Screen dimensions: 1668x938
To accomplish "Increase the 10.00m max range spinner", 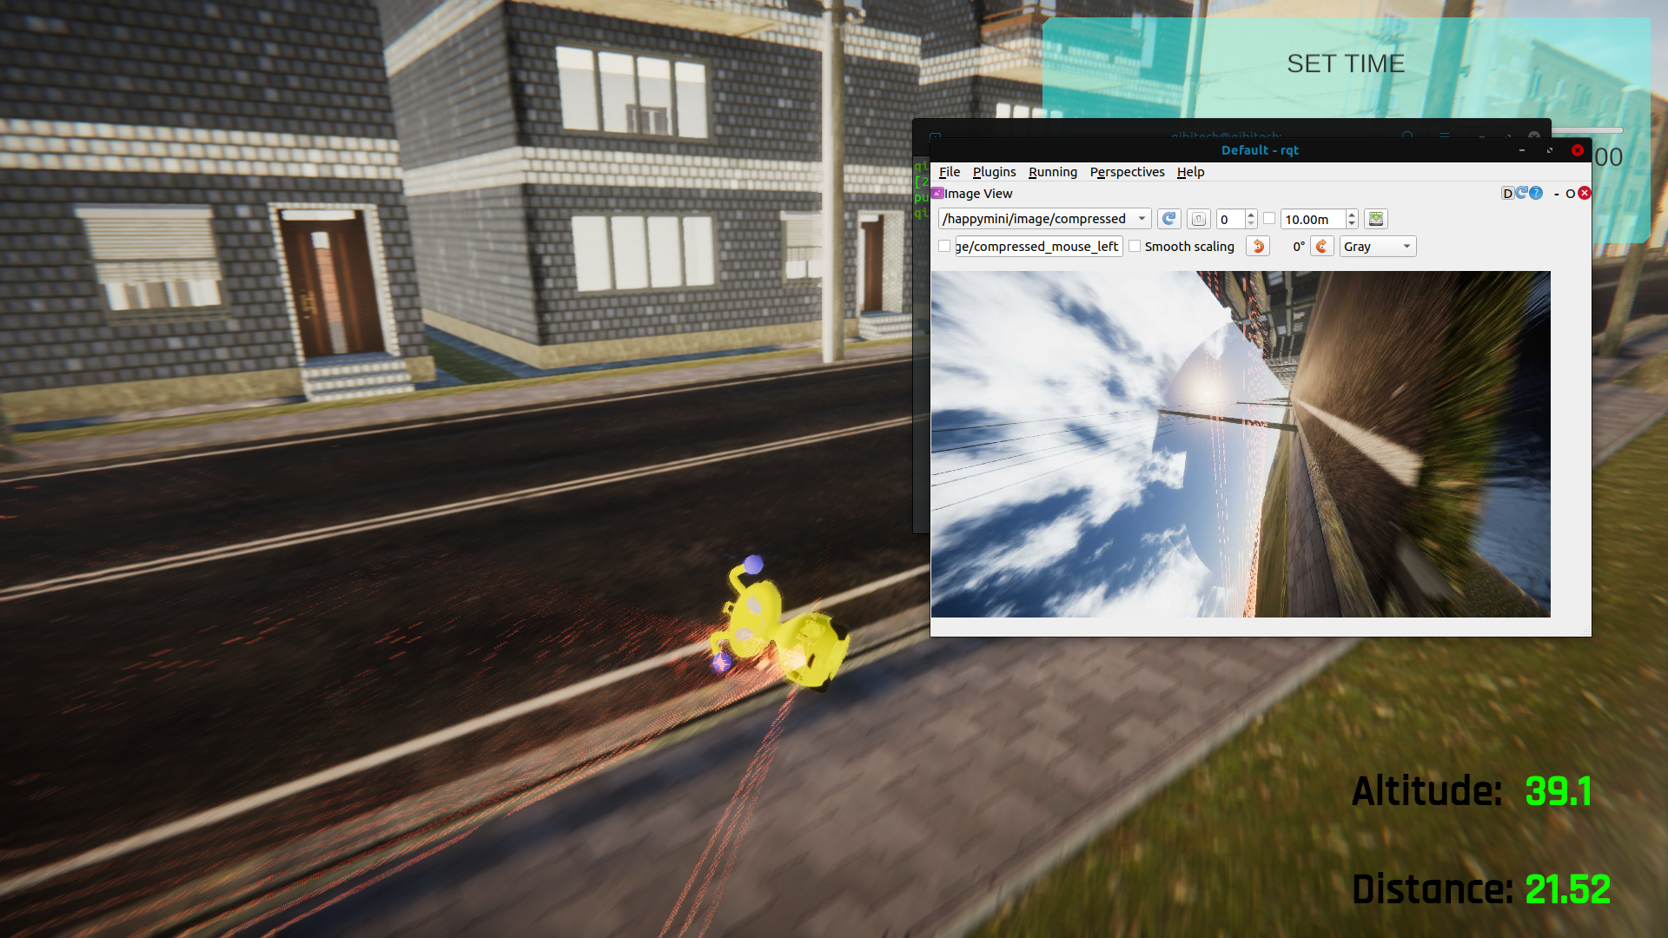I will tap(1352, 215).
